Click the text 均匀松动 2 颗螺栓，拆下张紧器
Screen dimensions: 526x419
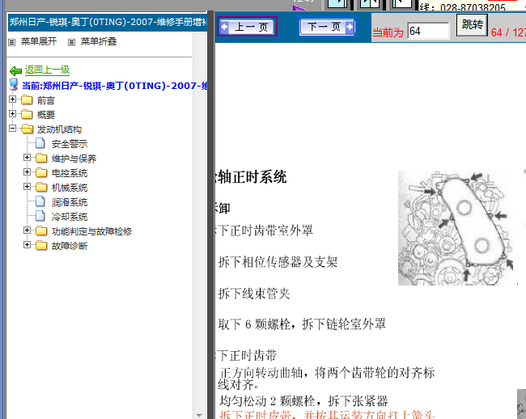303,401
